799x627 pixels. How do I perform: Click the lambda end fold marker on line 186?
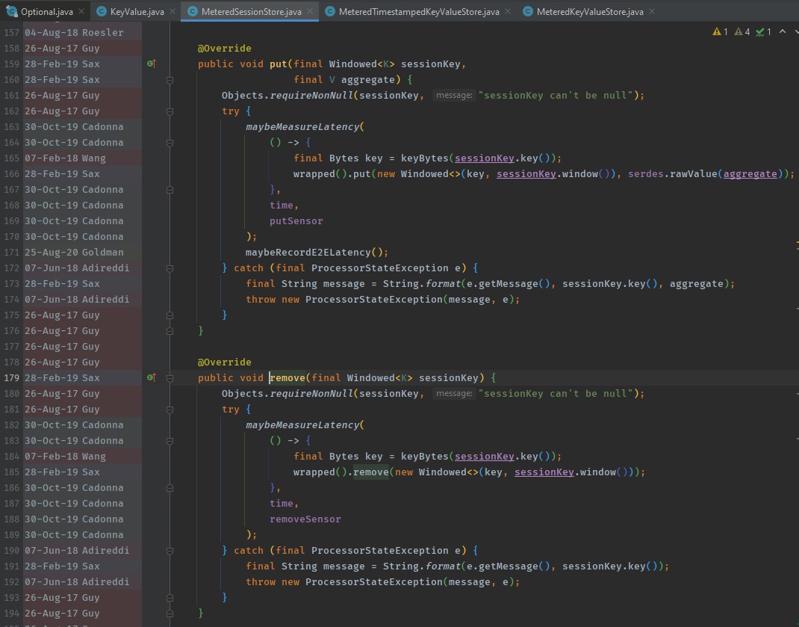[170, 488]
